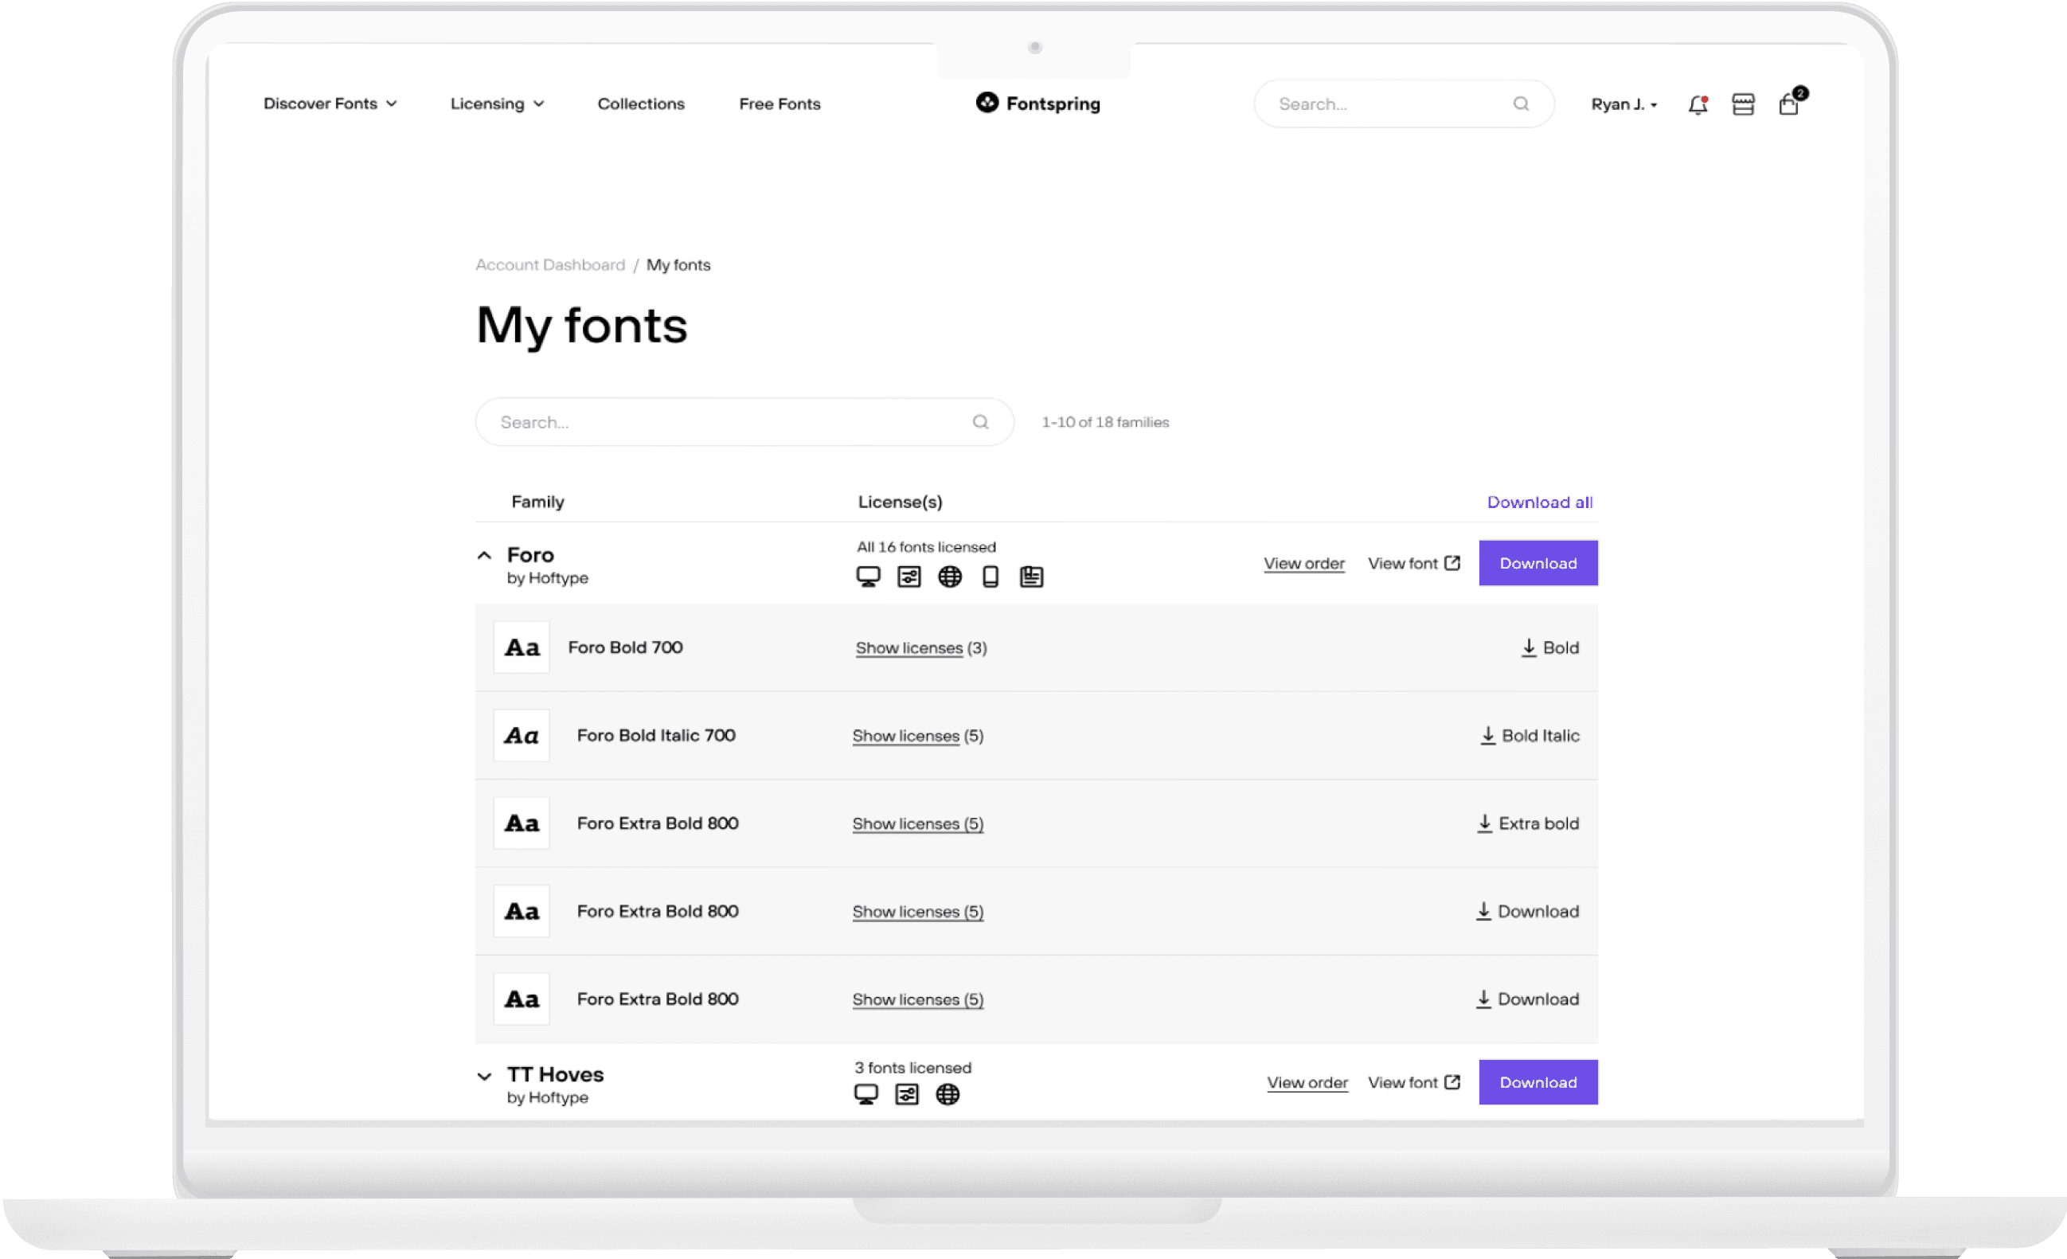View order for Foro
The image size is (2067, 1259).
(x=1304, y=564)
